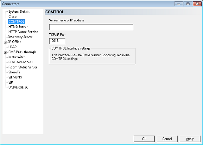Expand the IP Office tree node

(x=5, y=42)
